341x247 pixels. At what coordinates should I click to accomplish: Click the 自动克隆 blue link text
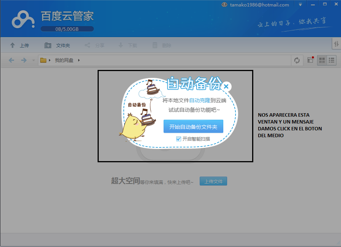(x=200, y=100)
